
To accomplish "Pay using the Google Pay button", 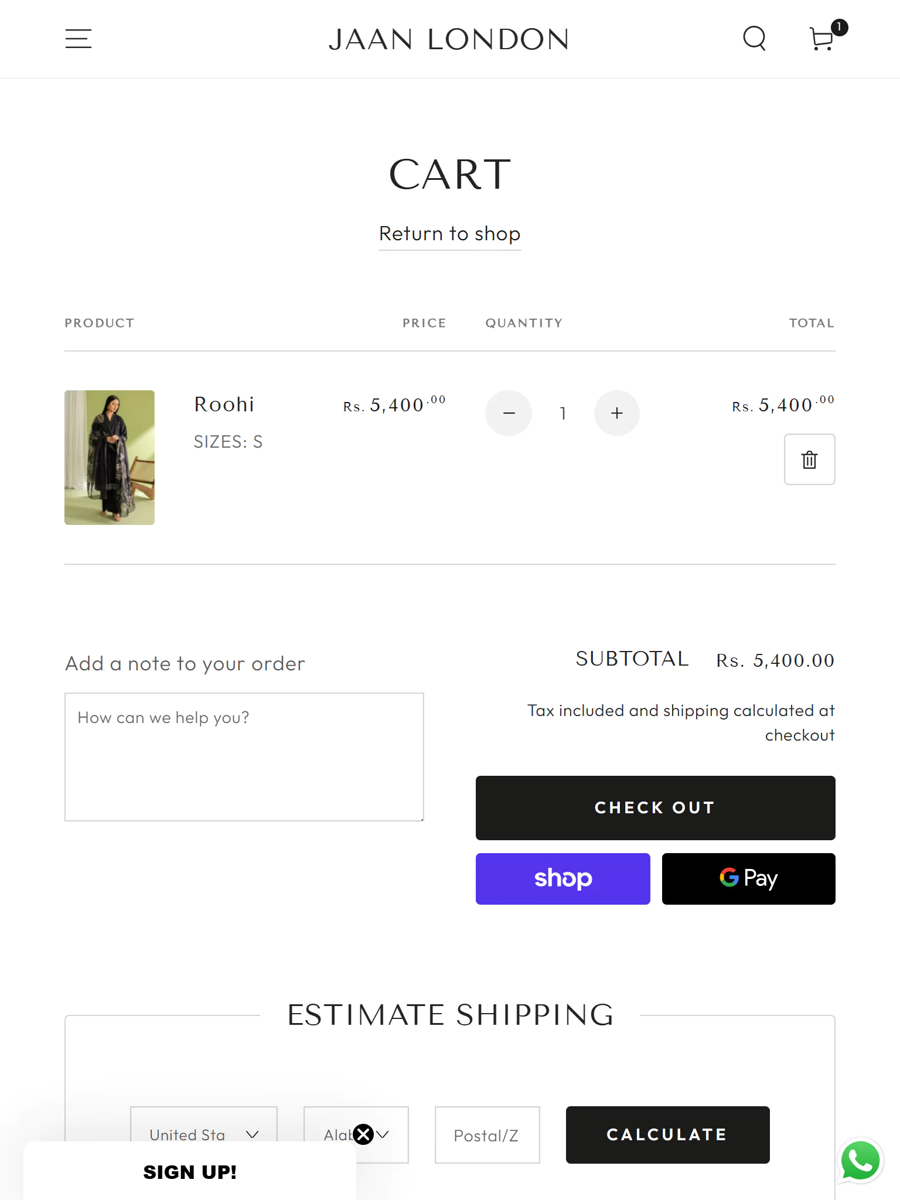I will pos(748,879).
